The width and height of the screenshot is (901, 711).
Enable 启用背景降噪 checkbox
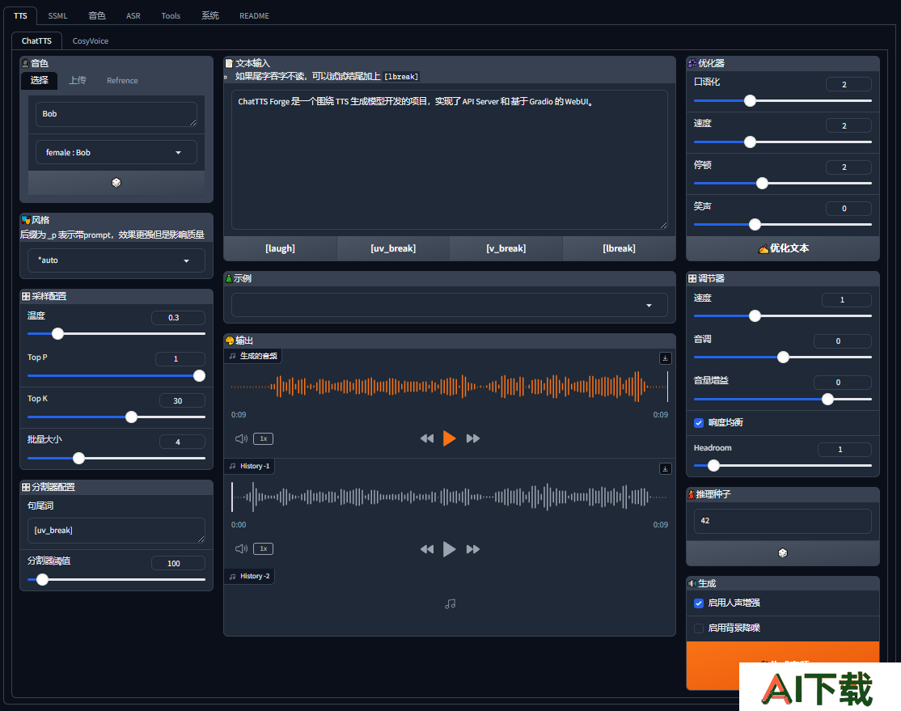699,628
